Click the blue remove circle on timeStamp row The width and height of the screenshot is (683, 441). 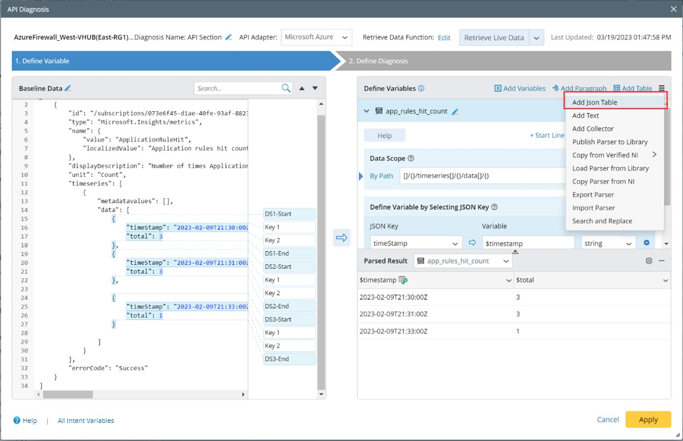click(x=647, y=243)
